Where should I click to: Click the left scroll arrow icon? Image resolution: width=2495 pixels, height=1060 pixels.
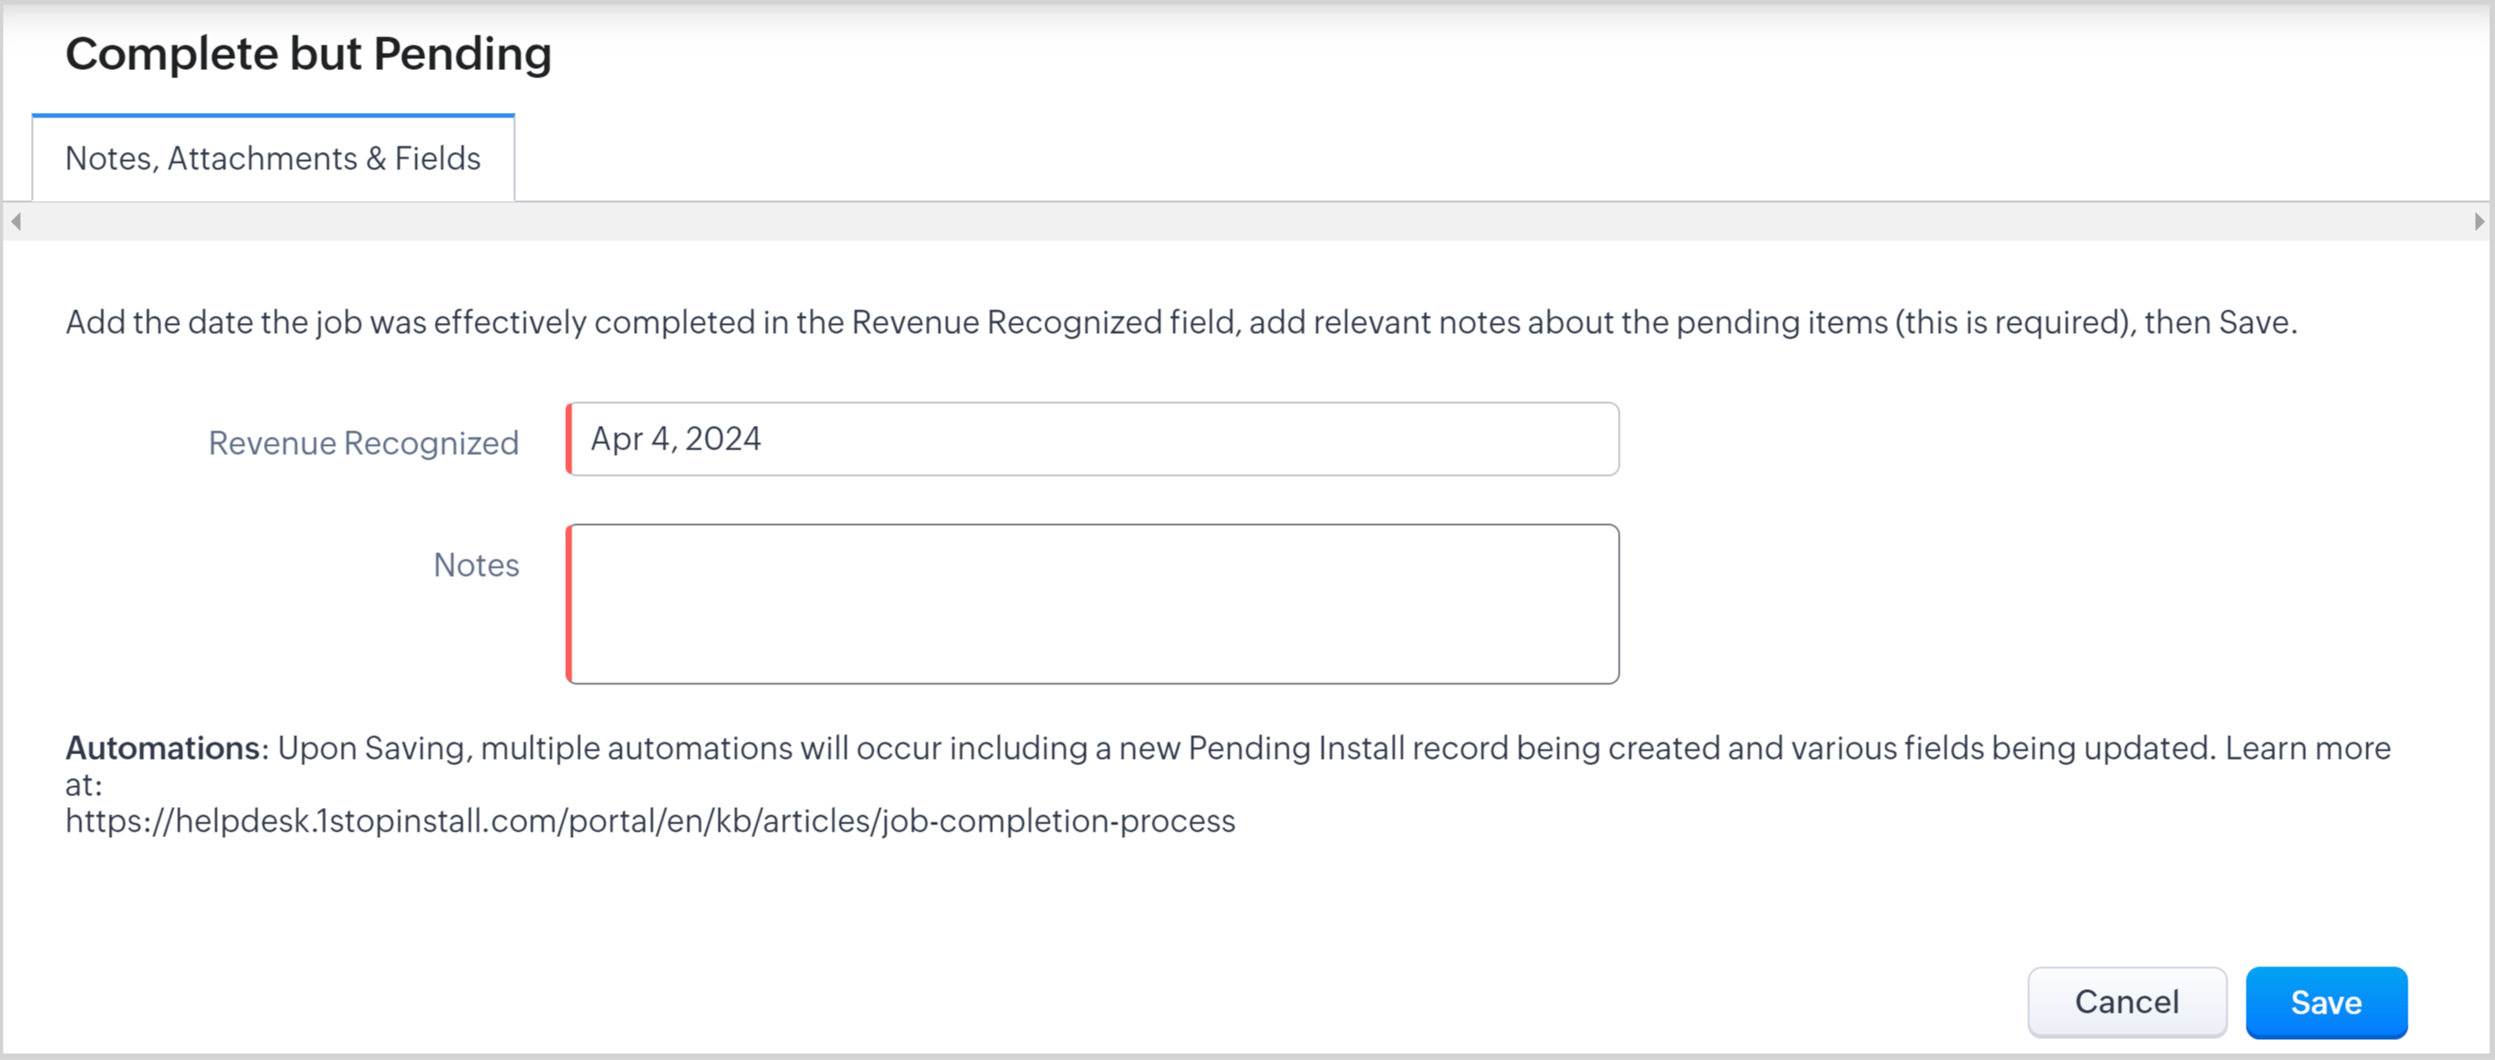(16, 222)
